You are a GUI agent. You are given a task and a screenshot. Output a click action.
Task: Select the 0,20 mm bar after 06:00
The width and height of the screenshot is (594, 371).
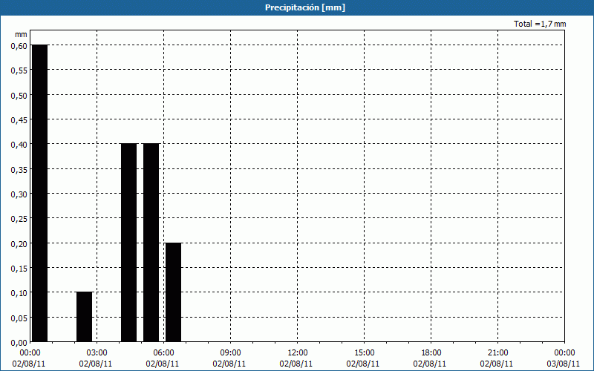click(x=174, y=292)
